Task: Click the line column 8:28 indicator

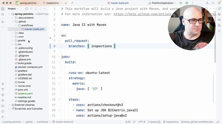Action: (128, 122)
